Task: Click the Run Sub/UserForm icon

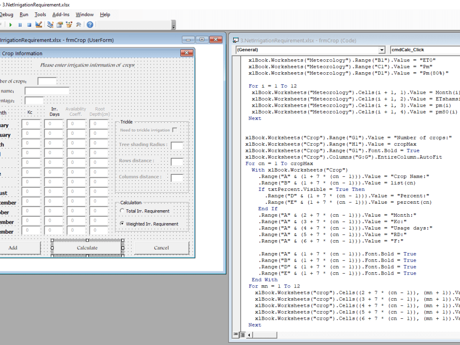Action: pos(11,24)
